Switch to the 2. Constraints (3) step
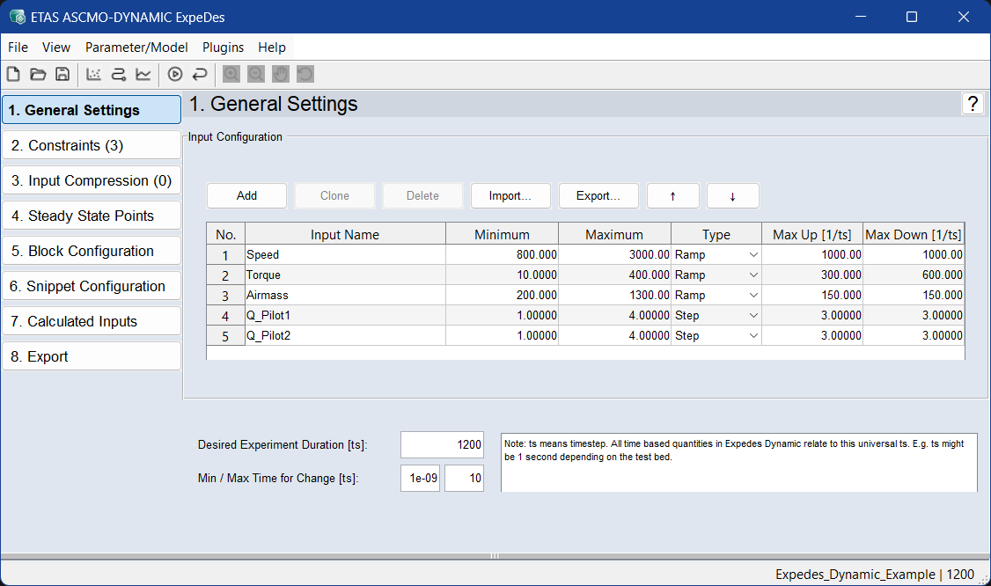The width and height of the screenshot is (991, 586). 92,145
